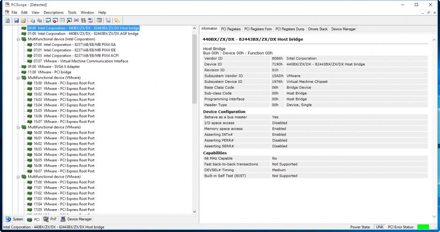Open the Tools menu
Viewport: 440px width, 232px height.
[72, 12]
